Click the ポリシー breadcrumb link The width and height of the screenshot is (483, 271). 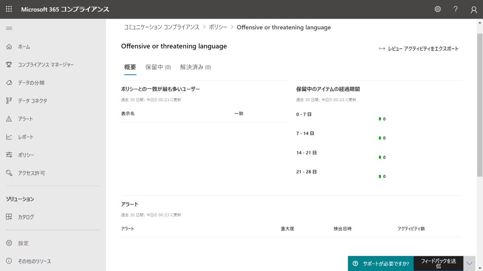point(218,27)
